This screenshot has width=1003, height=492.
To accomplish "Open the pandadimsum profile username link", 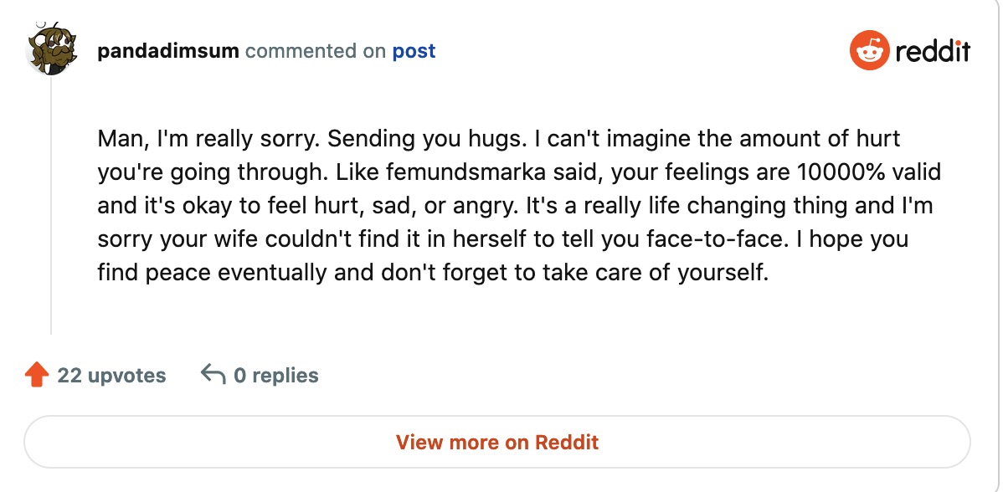I will (x=167, y=51).
